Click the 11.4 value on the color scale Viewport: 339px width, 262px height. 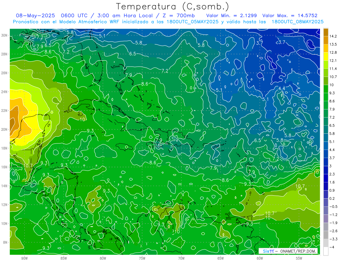click(x=333, y=69)
